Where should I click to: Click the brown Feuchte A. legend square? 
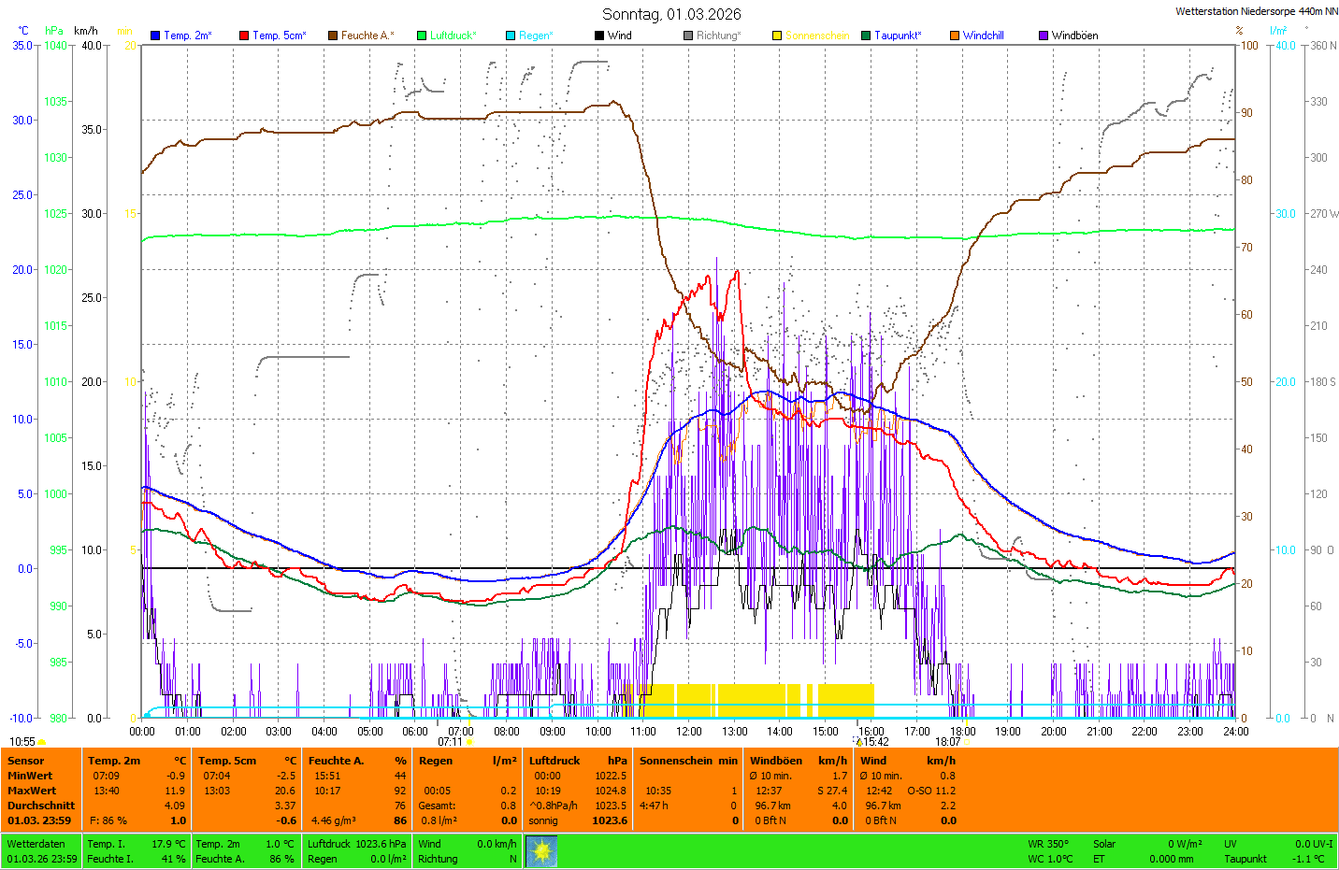(333, 36)
